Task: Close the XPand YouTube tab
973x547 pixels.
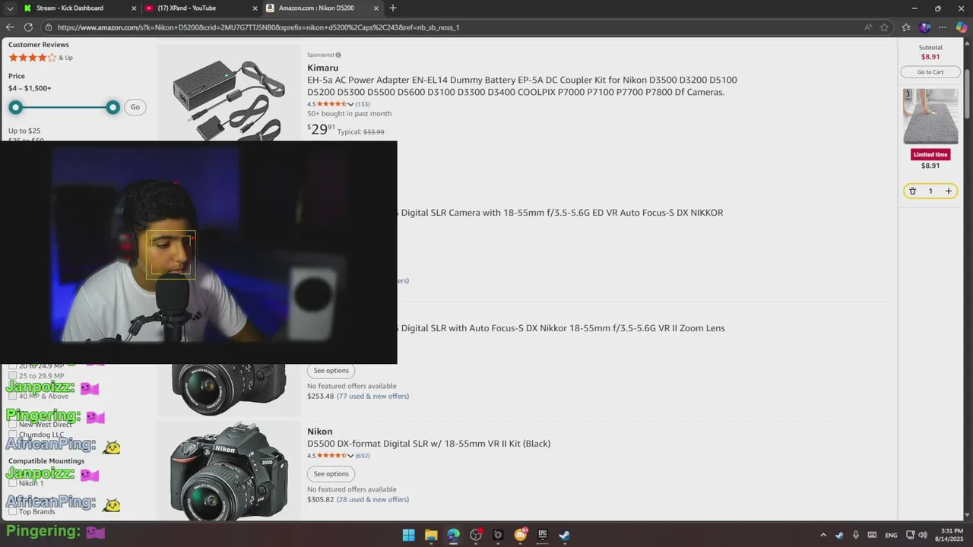Action: (x=255, y=8)
